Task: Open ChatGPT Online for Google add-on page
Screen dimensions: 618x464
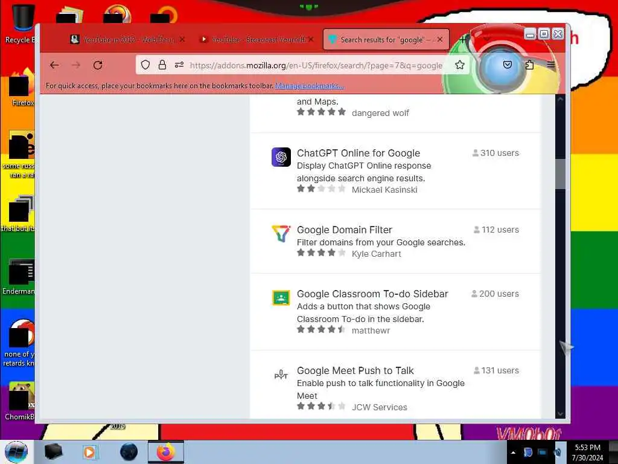Action: click(x=358, y=153)
